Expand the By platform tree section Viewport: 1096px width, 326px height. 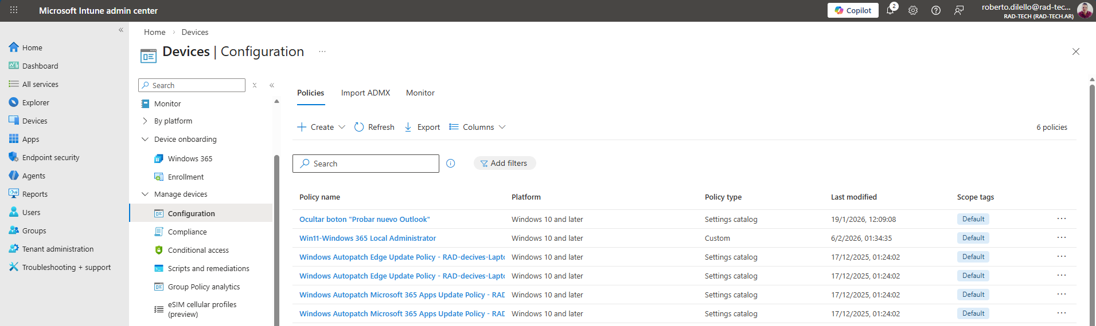click(145, 121)
